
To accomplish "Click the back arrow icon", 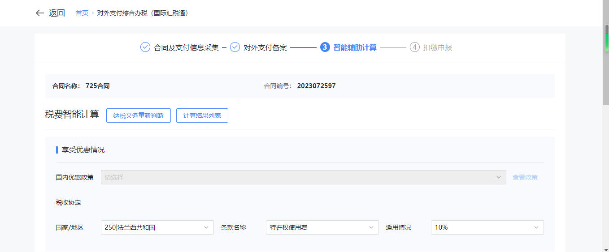I will point(39,13).
